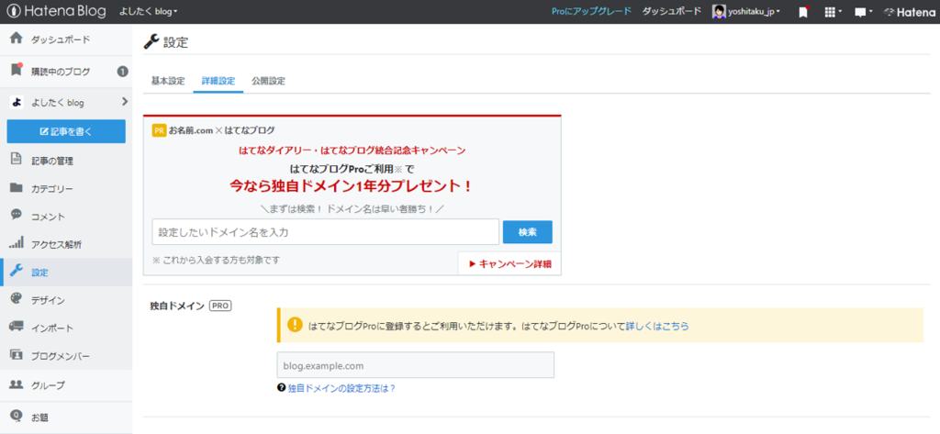Click the PRO badge next to 独自ドメイン

(x=220, y=306)
